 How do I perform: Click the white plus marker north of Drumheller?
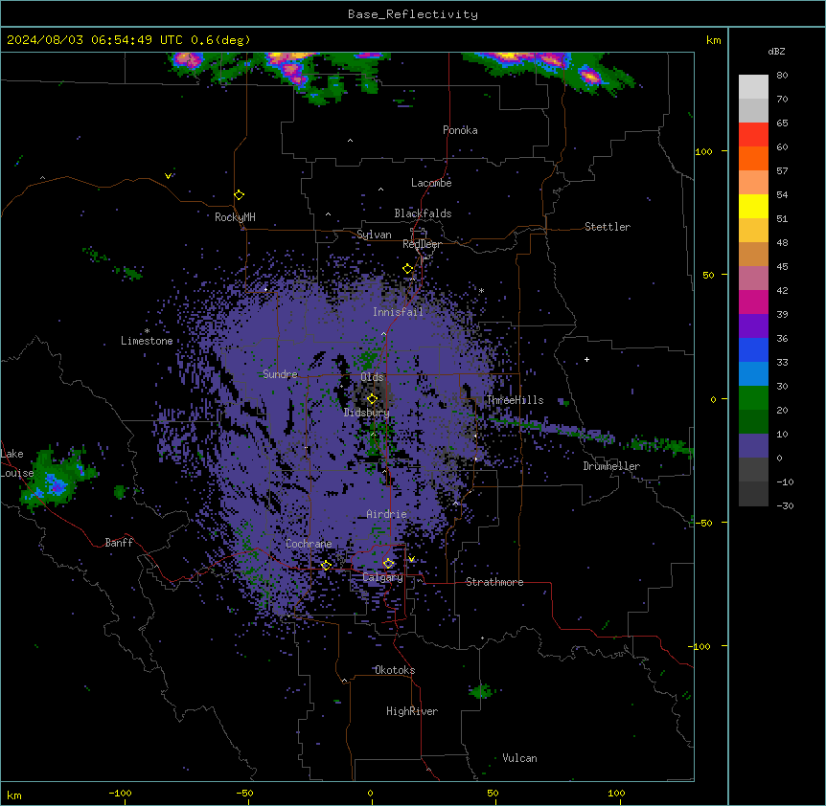point(586,359)
